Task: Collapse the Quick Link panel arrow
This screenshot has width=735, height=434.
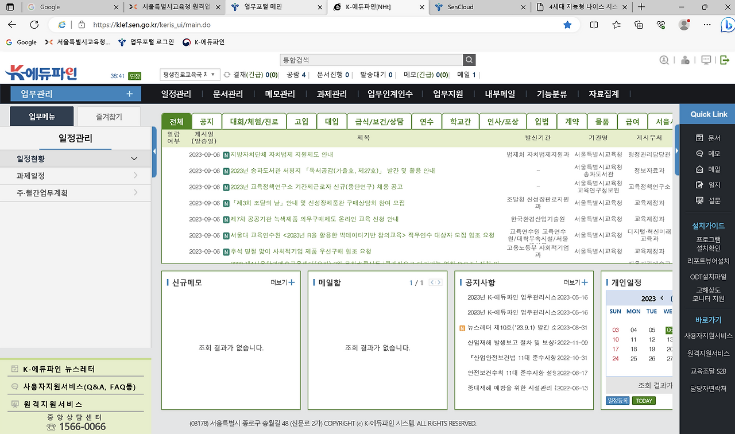Action: pos(677,151)
